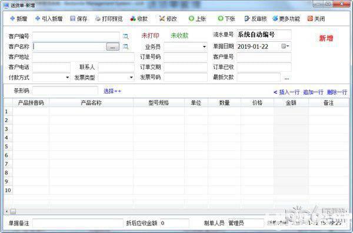Screen dimensions: 353x233
Task: Click the 追加一行 link
Action: 313,92
